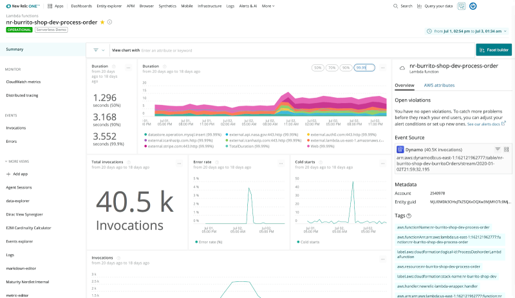Open Duration billboard options menu

[128, 68]
